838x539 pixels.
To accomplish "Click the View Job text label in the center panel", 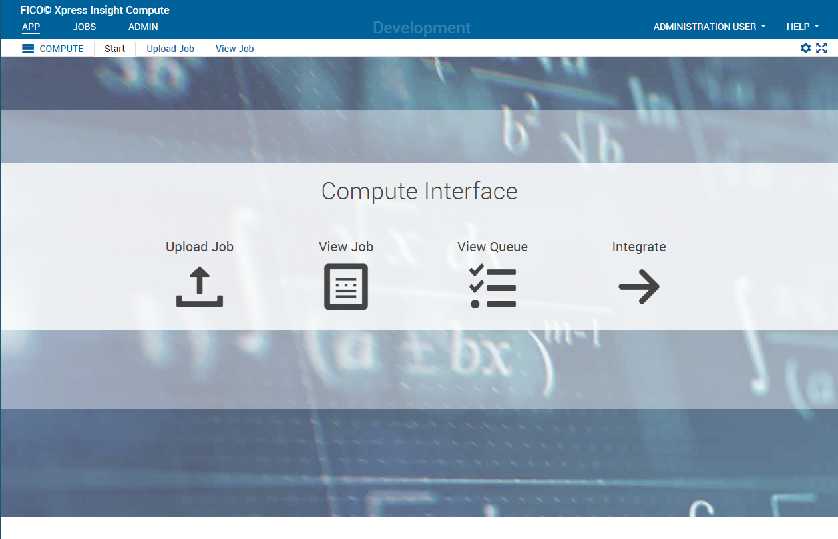I will click(x=346, y=247).
